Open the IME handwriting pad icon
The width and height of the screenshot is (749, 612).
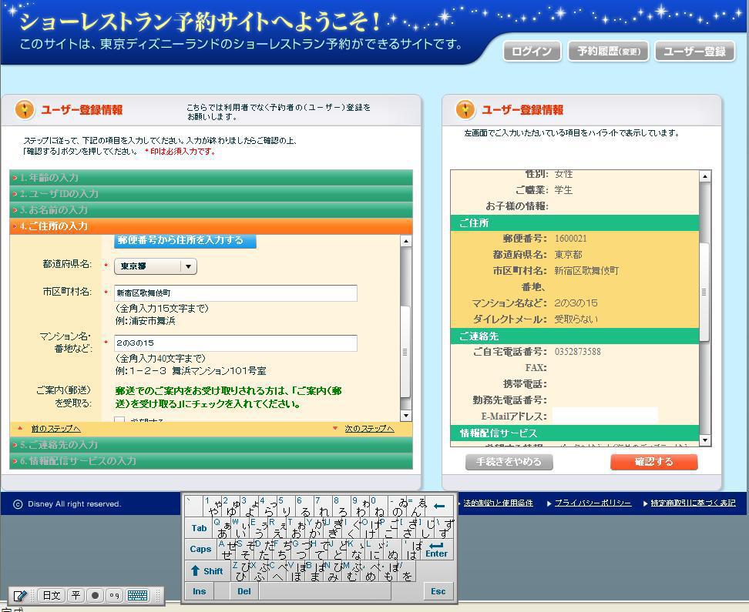pos(20,595)
